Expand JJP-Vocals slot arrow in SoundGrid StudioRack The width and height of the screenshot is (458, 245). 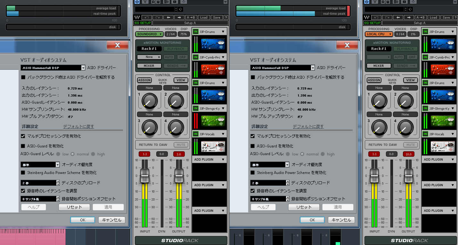[223, 134]
